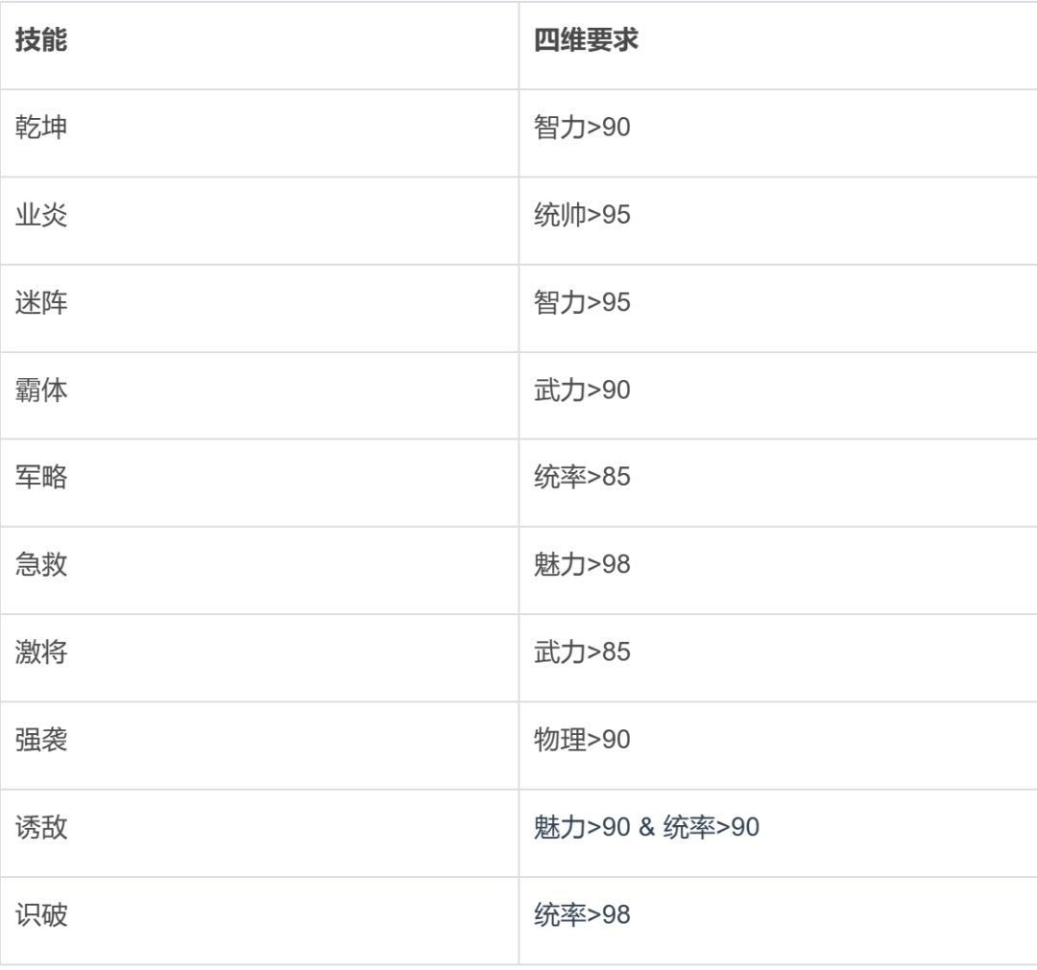The image size is (1037, 970).
Task: Select the 统率>85 requirement cell
Action: click(x=582, y=478)
